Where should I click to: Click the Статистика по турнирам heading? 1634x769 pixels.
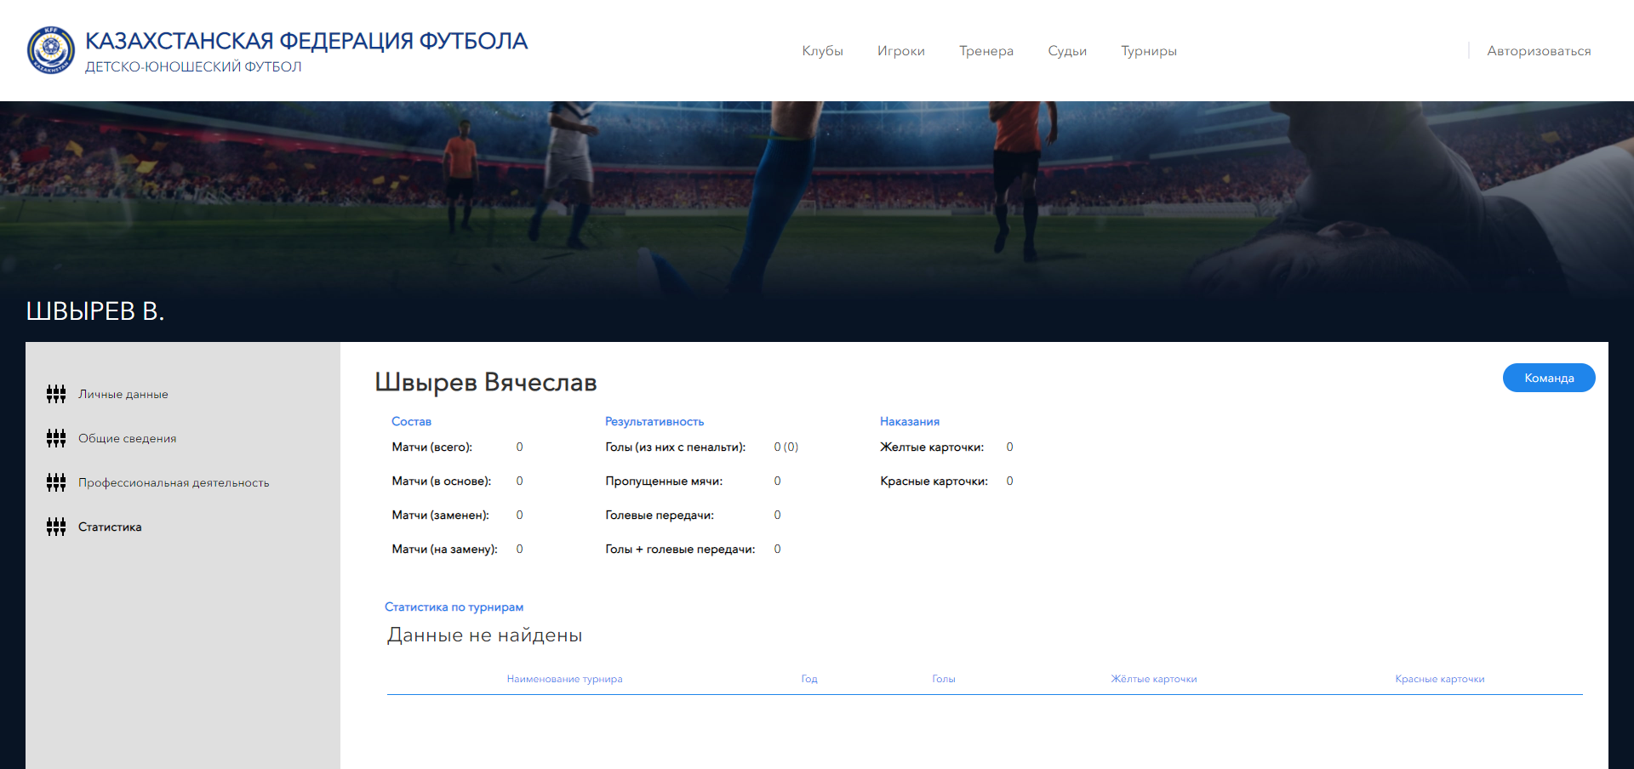tap(454, 607)
